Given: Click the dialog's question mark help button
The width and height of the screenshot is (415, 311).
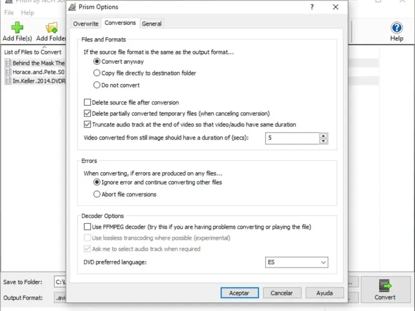Looking at the screenshot, I should point(312,7).
